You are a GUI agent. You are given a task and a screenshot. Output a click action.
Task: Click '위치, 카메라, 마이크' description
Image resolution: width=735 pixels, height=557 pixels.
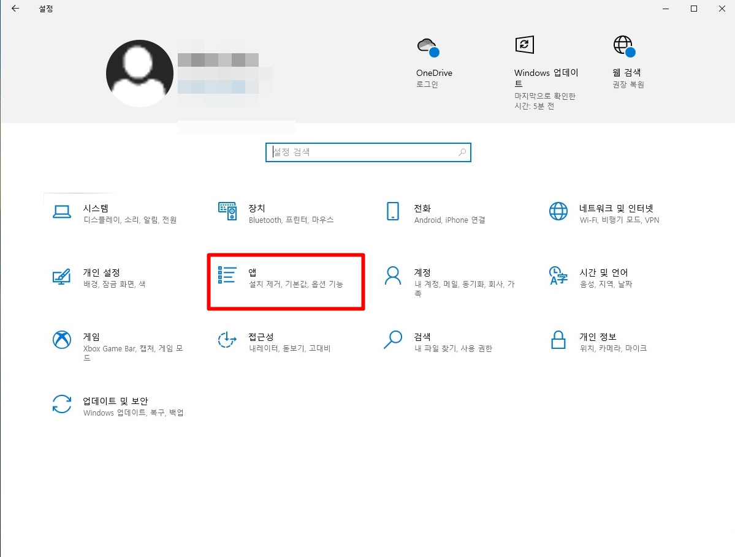[613, 348]
